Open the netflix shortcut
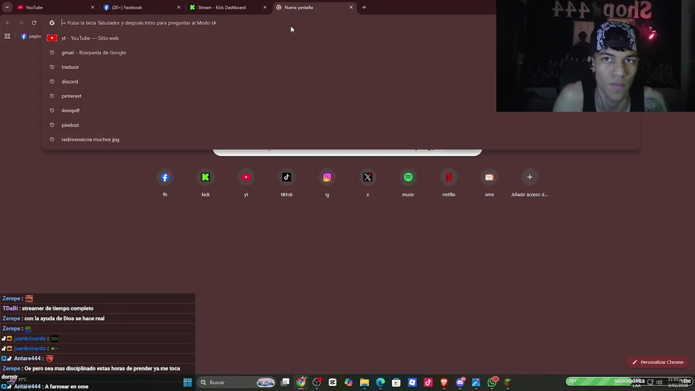 click(x=448, y=183)
